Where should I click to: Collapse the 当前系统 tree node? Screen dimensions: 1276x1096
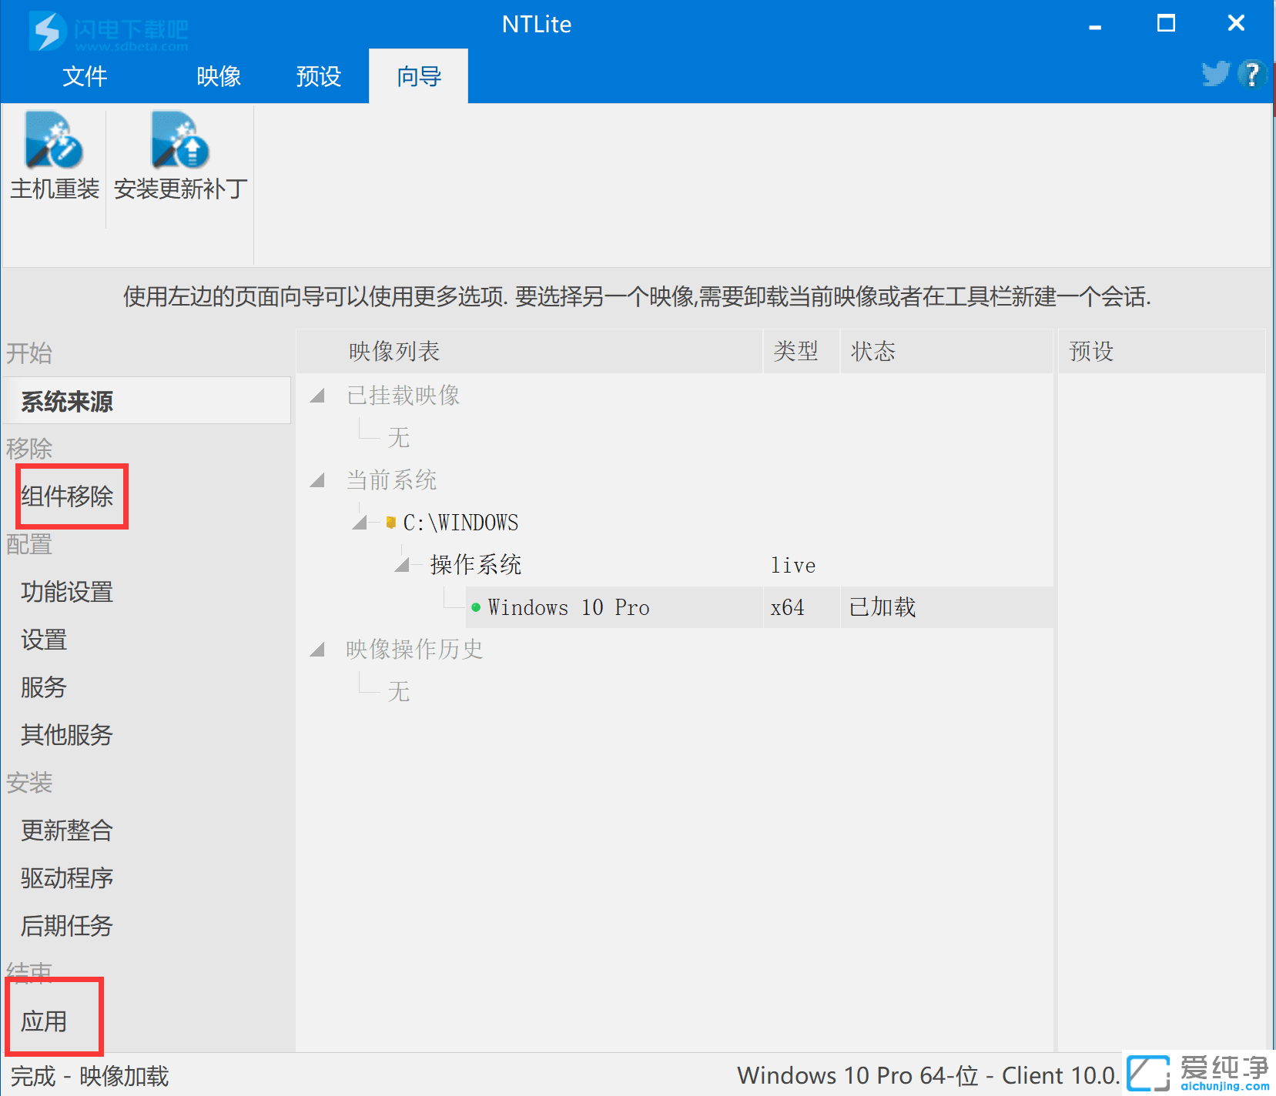[316, 479]
